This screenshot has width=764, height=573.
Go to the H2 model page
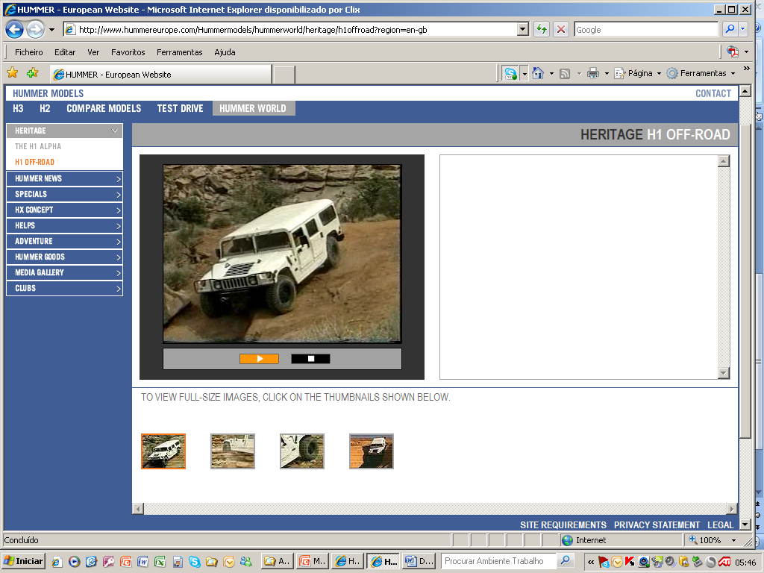pyautogui.click(x=45, y=108)
